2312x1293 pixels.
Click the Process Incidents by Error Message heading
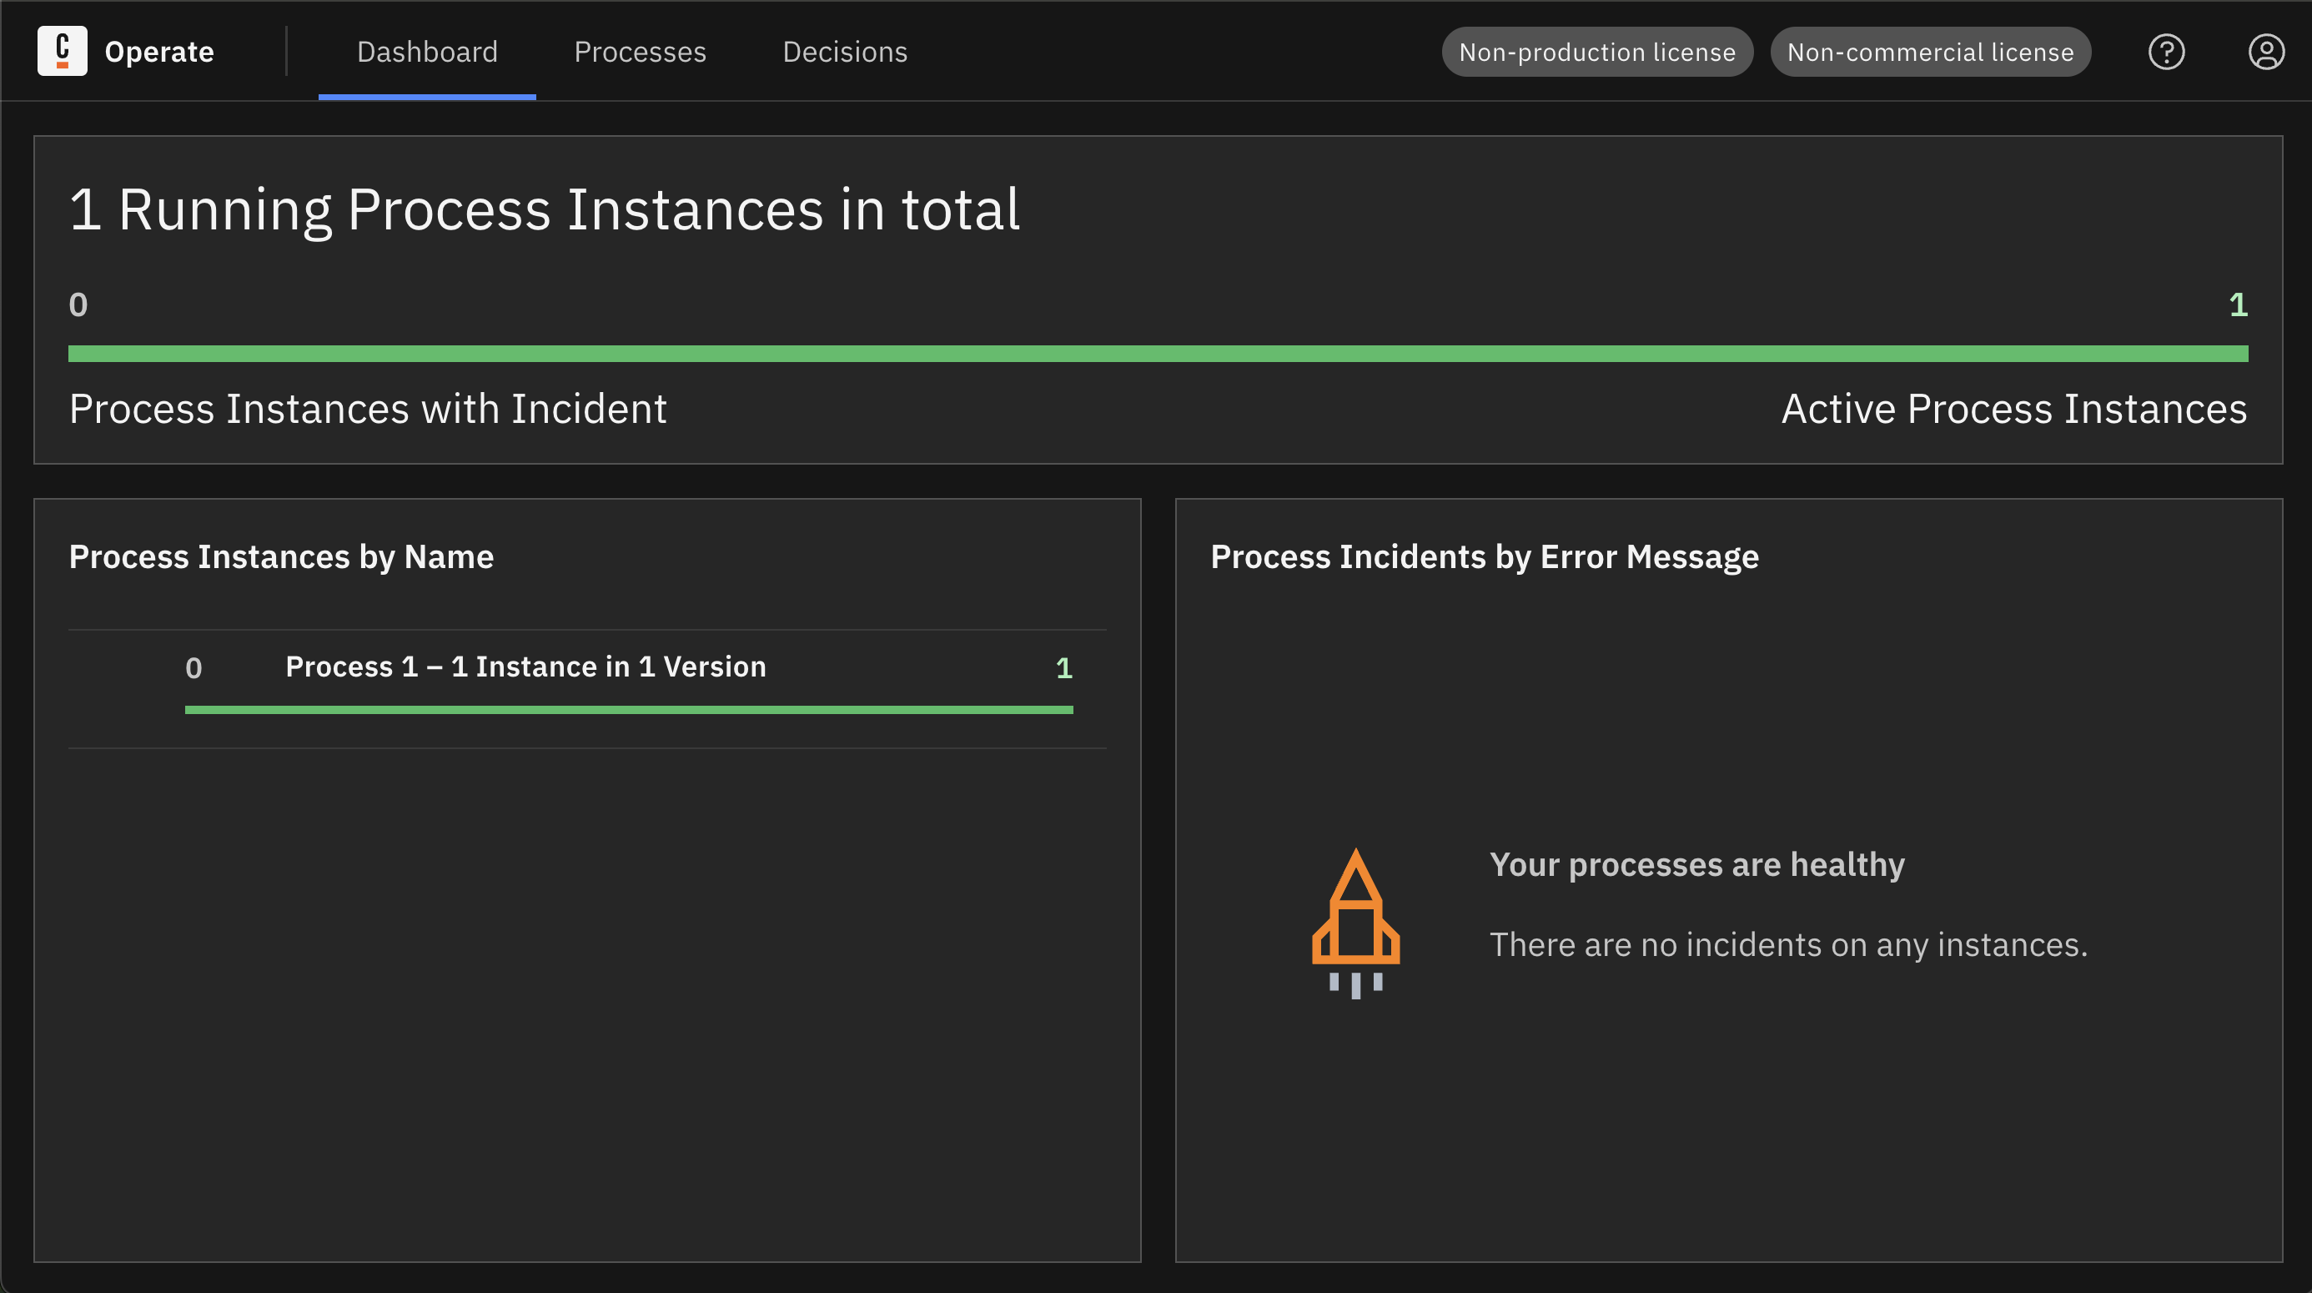tap(1485, 556)
